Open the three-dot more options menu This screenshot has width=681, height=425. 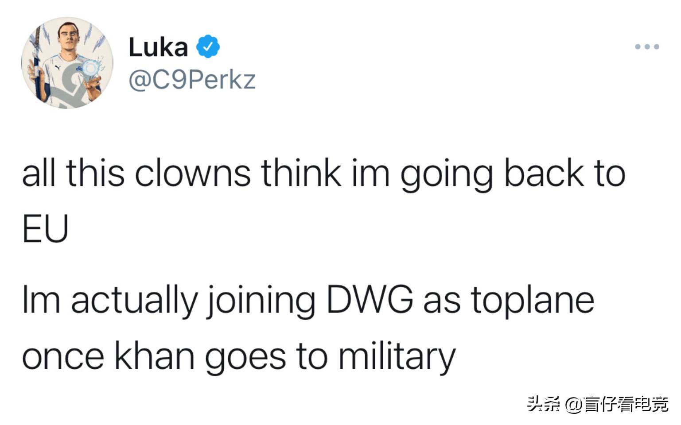click(647, 46)
